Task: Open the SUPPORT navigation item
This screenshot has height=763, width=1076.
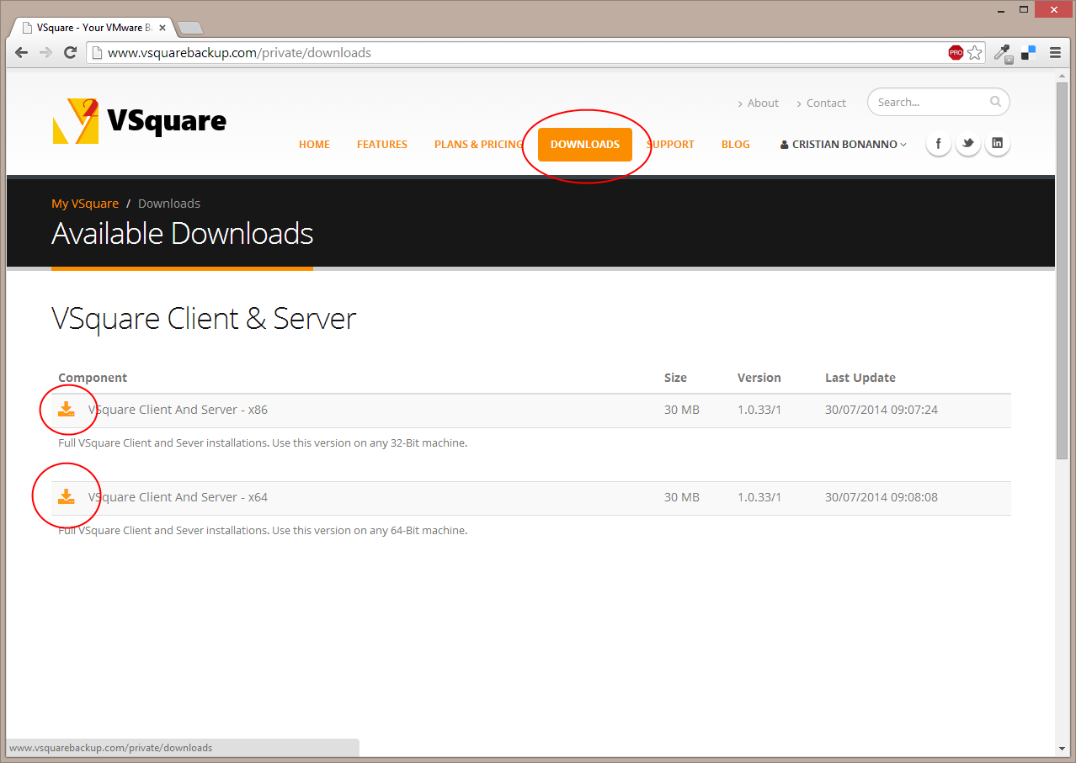Action: pyautogui.click(x=670, y=145)
